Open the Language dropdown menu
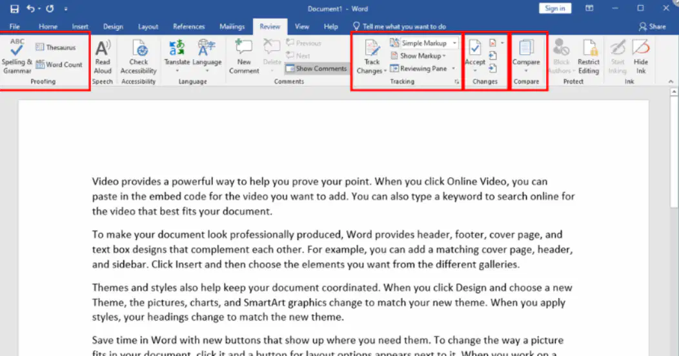Image resolution: width=679 pixels, height=356 pixels. [207, 56]
